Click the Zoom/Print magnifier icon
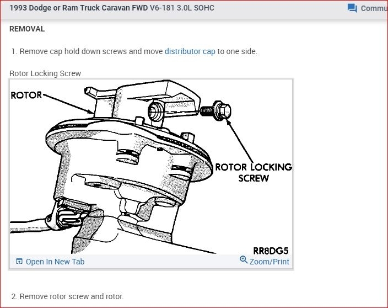 point(244,259)
